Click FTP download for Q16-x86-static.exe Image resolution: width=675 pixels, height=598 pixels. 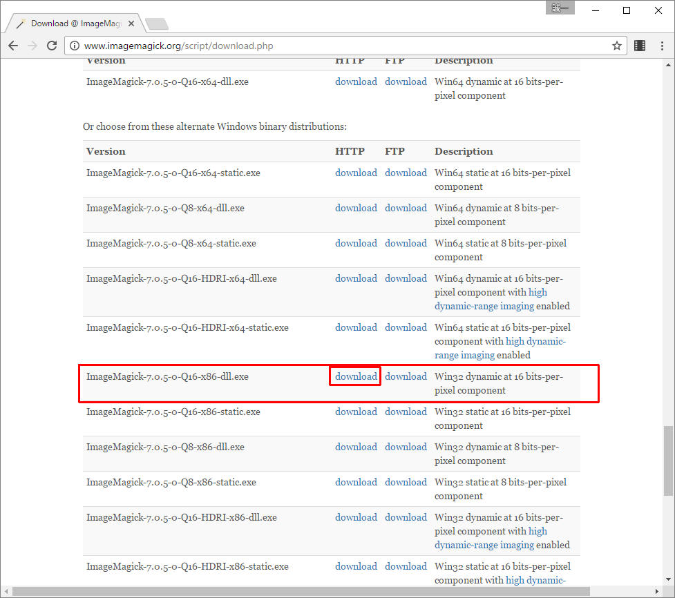point(406,412)
